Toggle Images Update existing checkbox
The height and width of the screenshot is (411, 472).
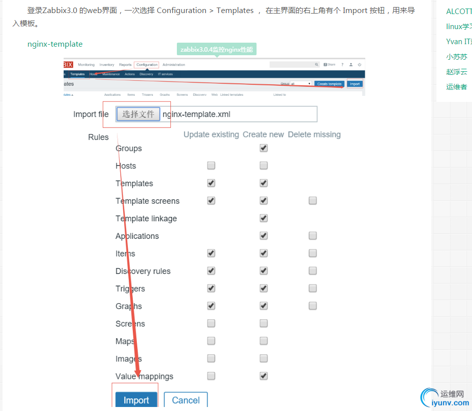pos(211,358)
